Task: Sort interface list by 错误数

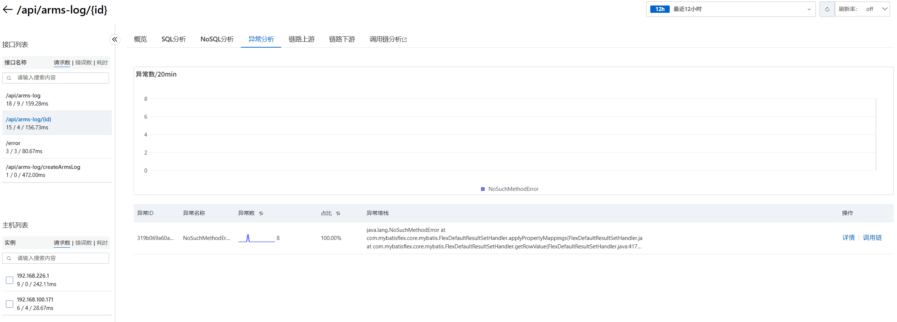Action: point(83,63)
